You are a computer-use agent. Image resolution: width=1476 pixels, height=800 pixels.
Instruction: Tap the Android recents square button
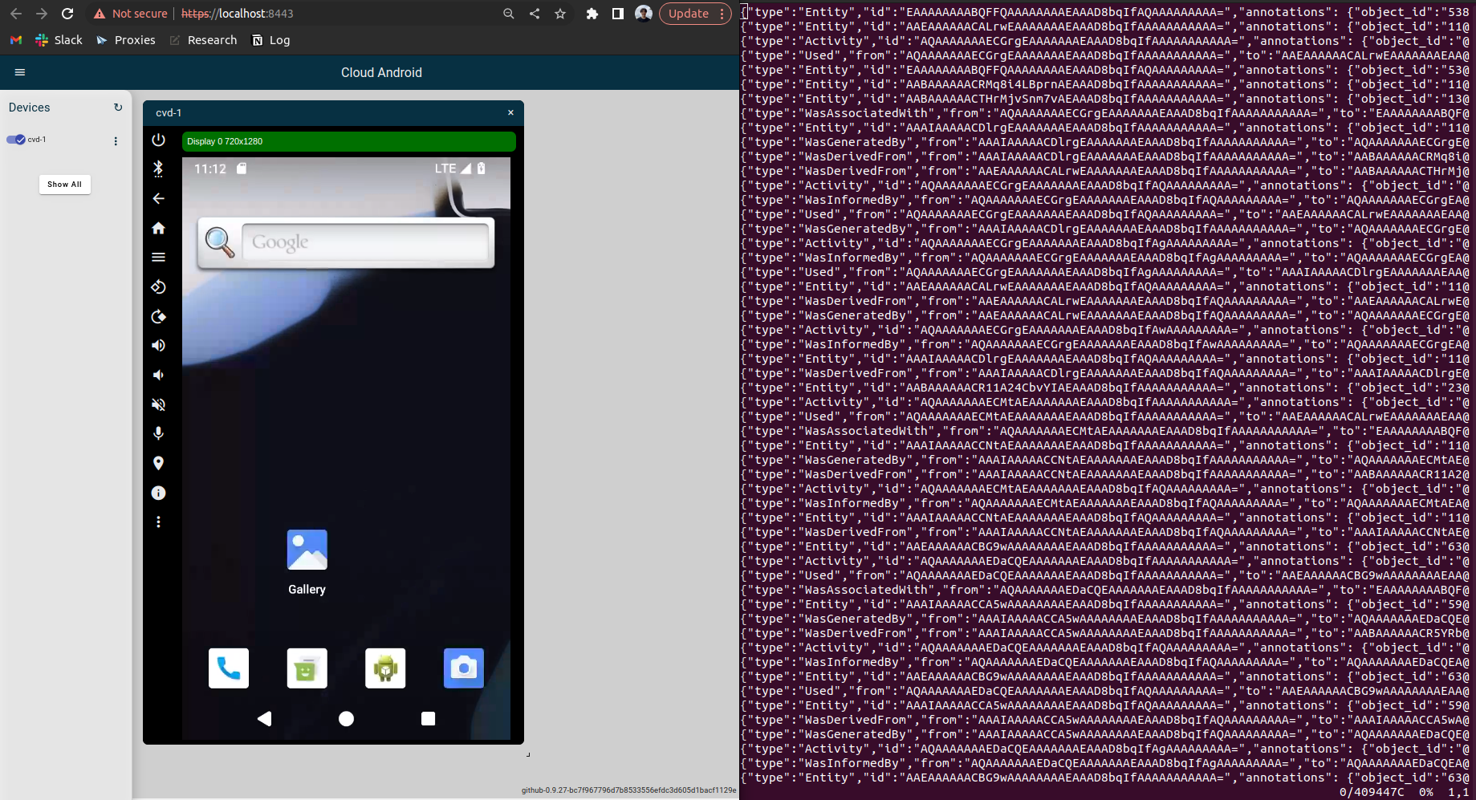[429, 718]
